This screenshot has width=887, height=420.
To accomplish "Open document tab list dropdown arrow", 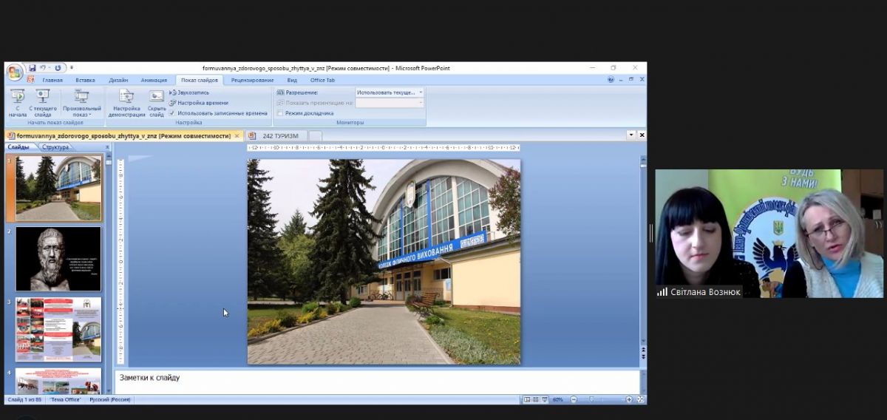I will [x=631, y=135].
